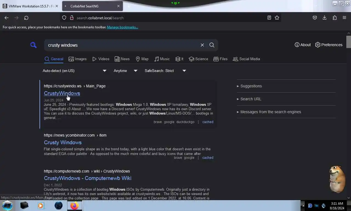
Task: Switch to the News category
Action: pos(122,59)
